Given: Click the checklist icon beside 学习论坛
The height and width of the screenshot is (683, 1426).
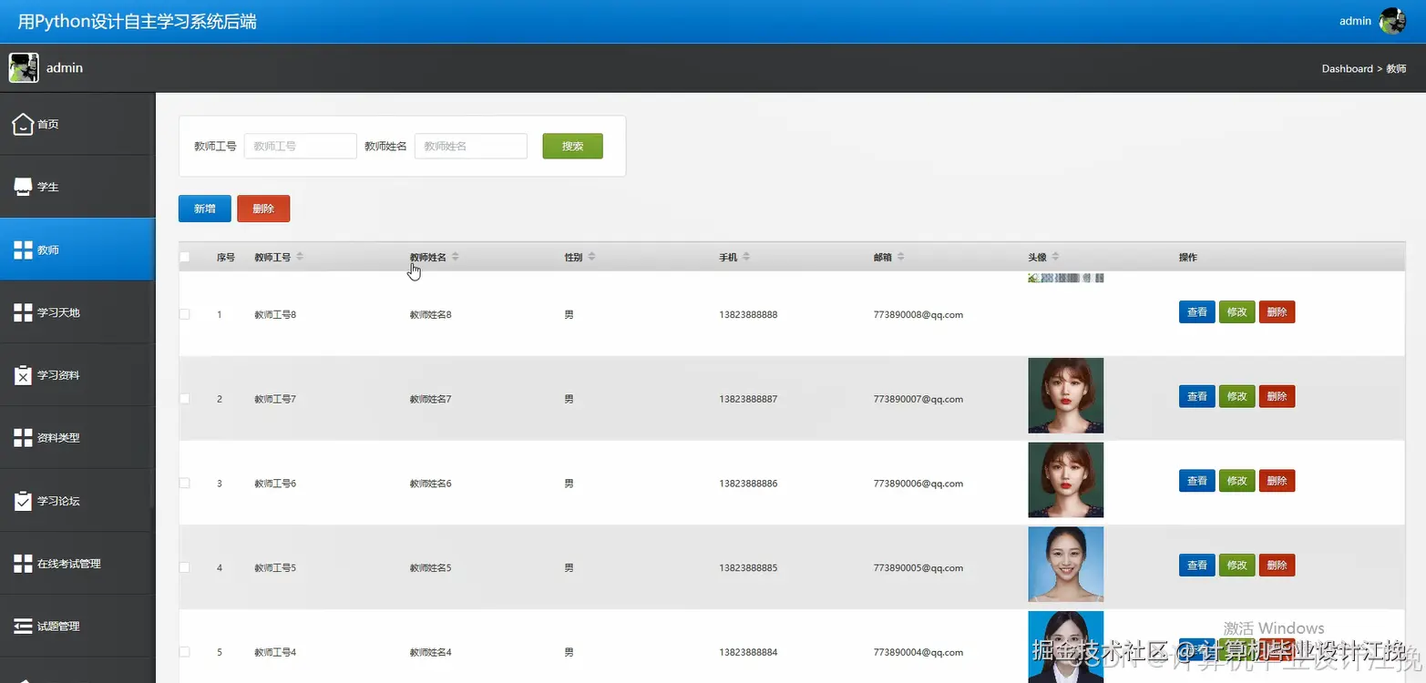Looking at the screenshot, I should (x=23, y=501).
